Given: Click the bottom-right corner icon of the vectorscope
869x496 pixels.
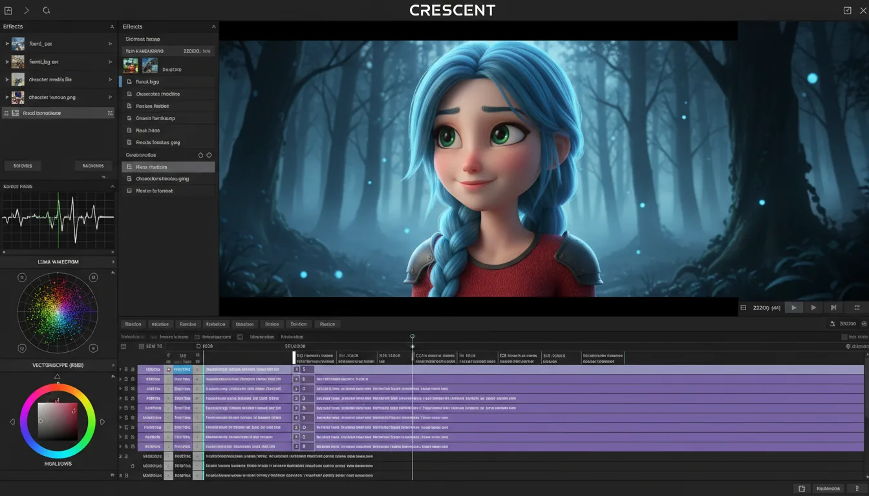Looking at the screenshot, I should [x=93, y=347].
